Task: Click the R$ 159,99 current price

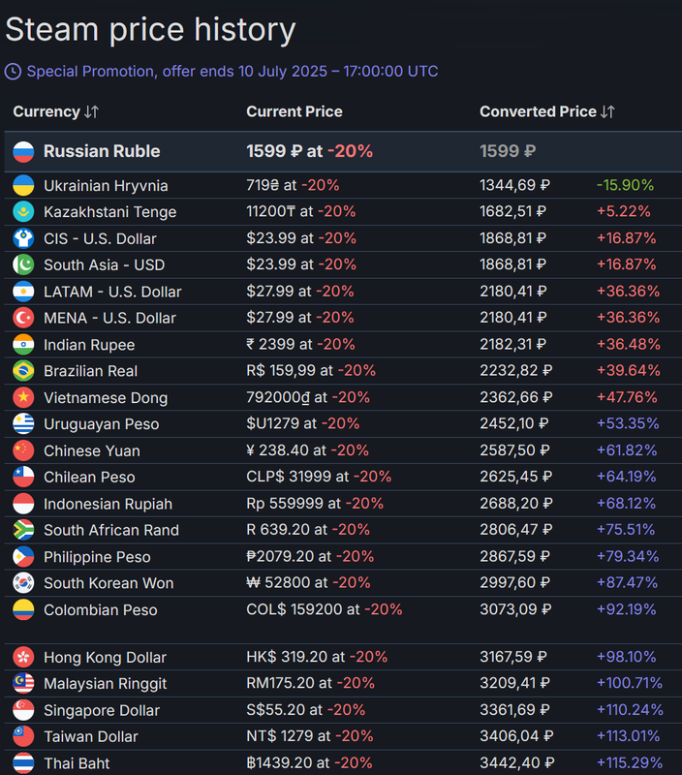Action: (x=311, y=370)
